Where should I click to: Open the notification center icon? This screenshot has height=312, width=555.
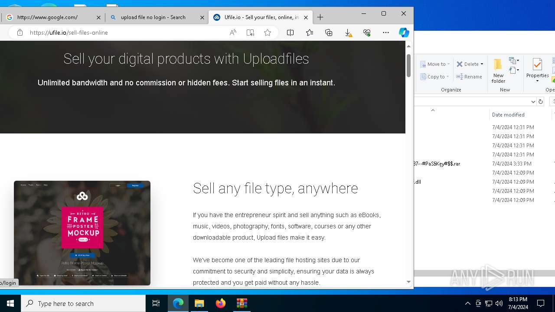541,303
